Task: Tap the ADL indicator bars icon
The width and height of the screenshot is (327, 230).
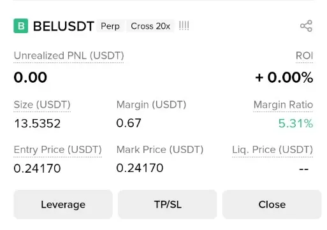Action: [x=184, y=25]
